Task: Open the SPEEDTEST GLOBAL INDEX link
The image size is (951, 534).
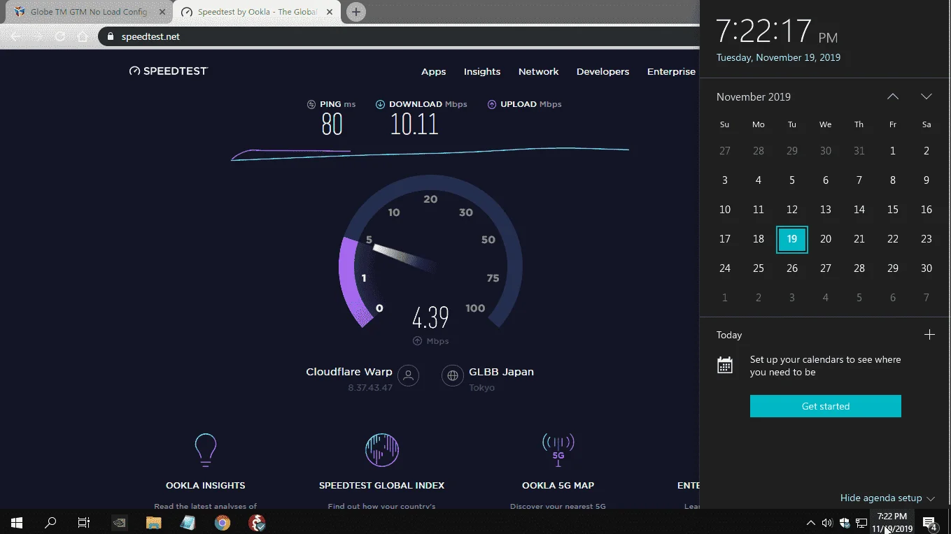Action: (x=381, y=485)
